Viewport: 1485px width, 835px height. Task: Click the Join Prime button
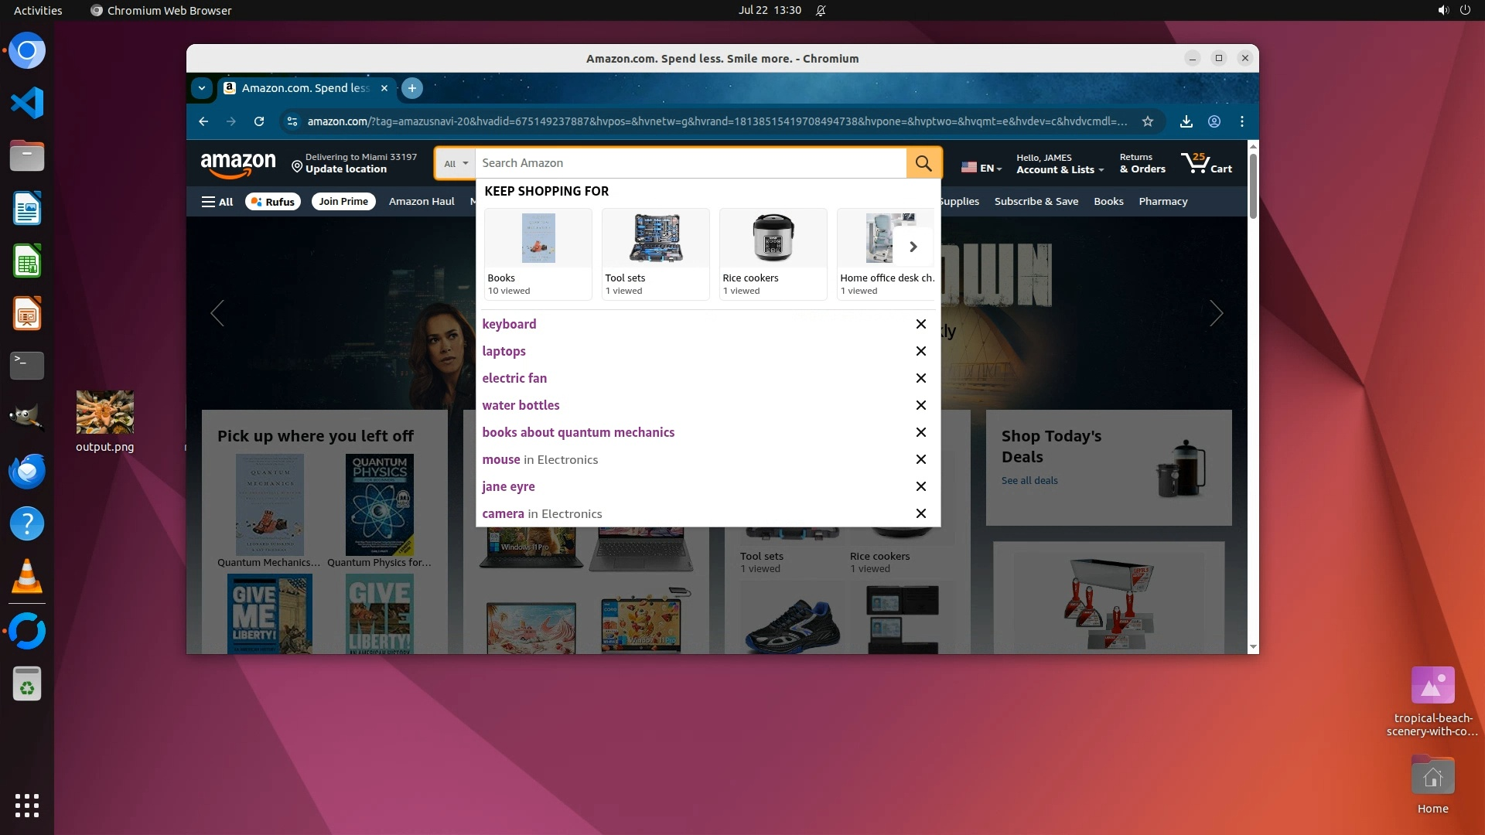[x=343, y=202]
